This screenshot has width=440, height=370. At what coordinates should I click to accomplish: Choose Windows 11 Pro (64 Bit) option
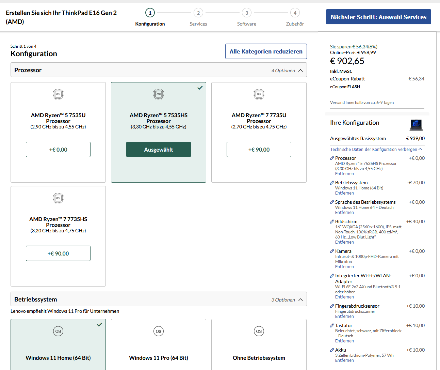pyautogui.click(x=159, y=358)
